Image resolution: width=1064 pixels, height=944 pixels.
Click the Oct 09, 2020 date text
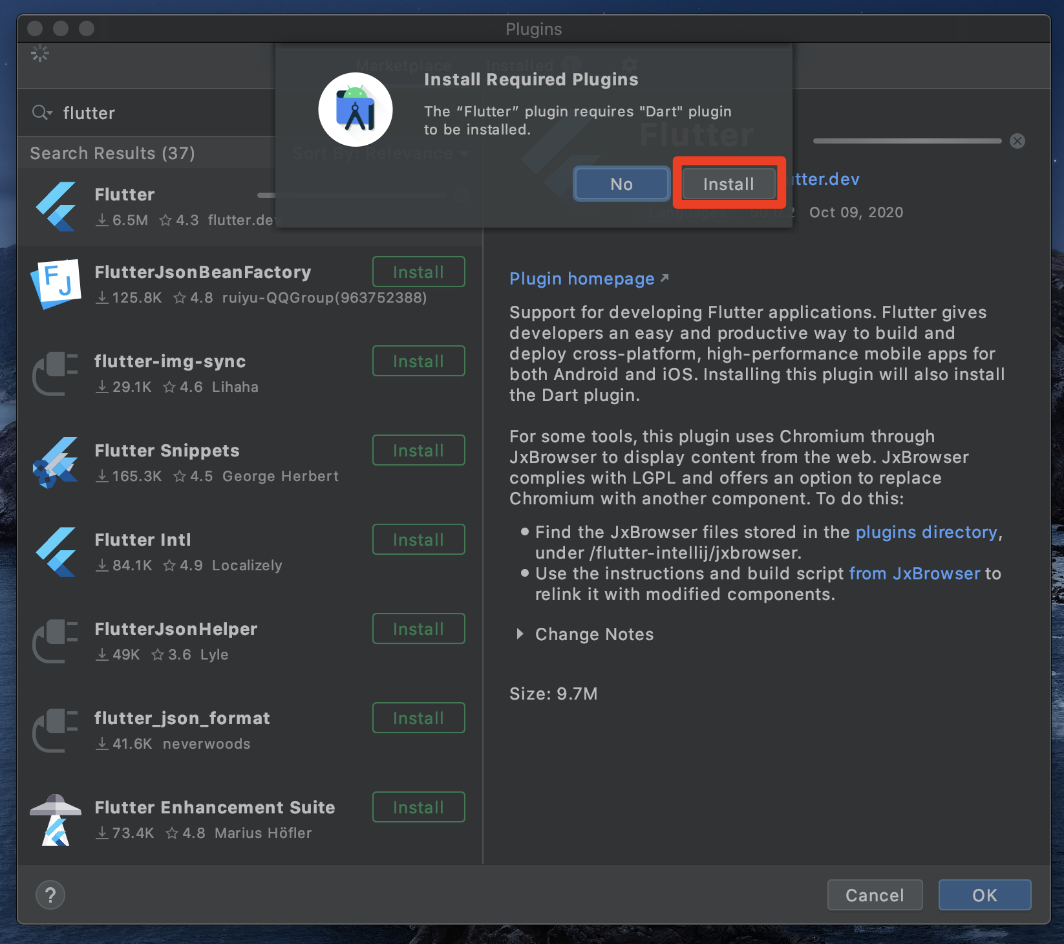856,212
